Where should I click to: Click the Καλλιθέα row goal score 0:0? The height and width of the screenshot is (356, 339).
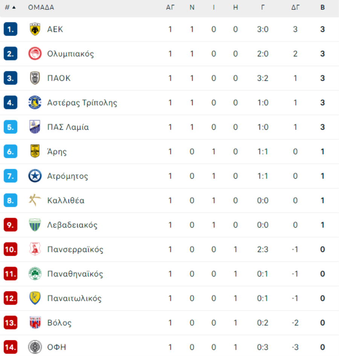pyautogui.click(x=263, y=201)
